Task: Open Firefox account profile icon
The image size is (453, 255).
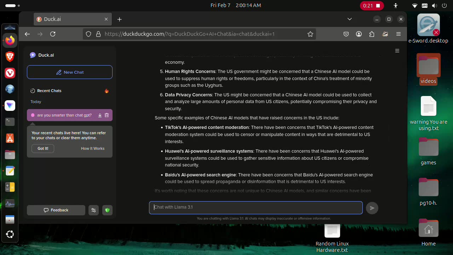Action: point(359,34)
